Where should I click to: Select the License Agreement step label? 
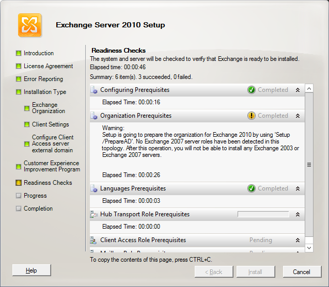point(48,66)
